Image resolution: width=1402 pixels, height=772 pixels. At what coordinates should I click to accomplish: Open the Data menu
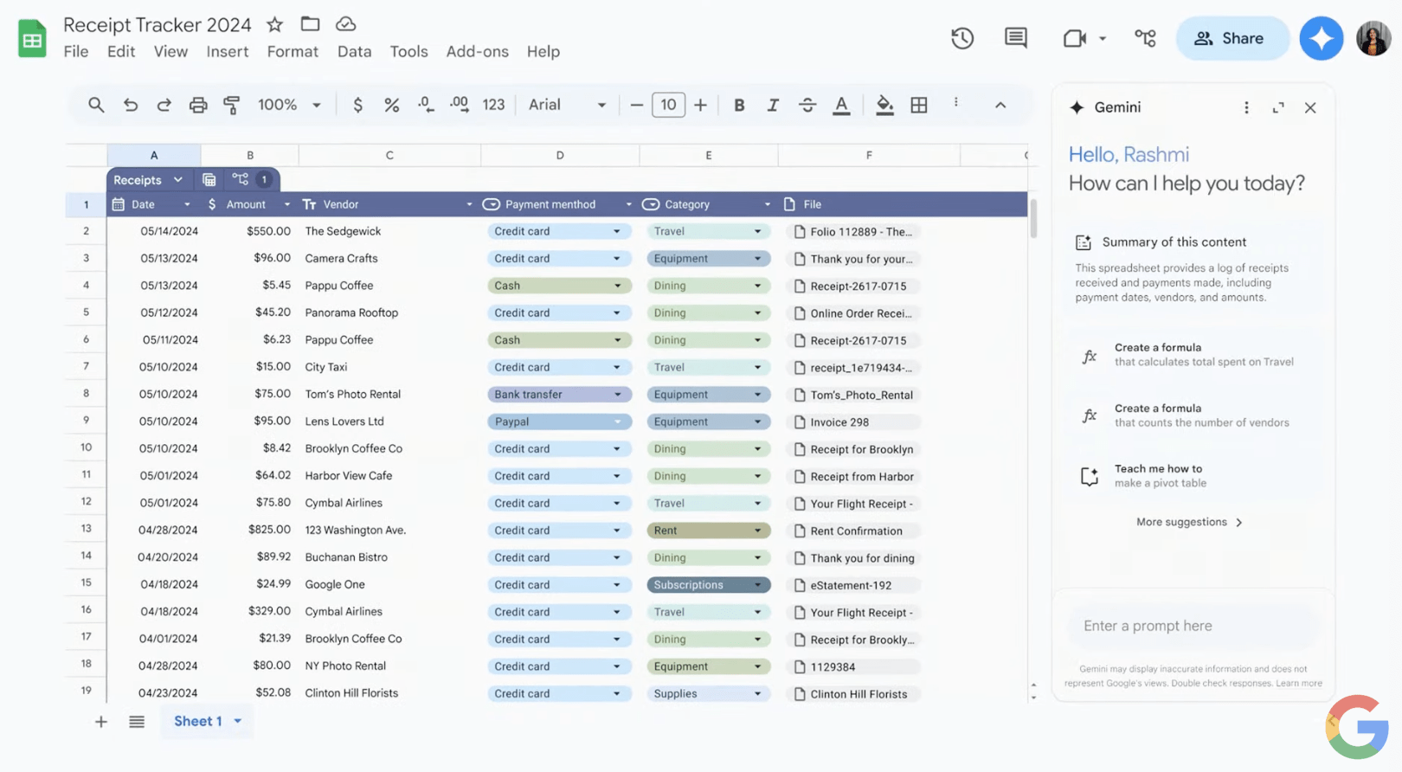[x=354, y=52]
